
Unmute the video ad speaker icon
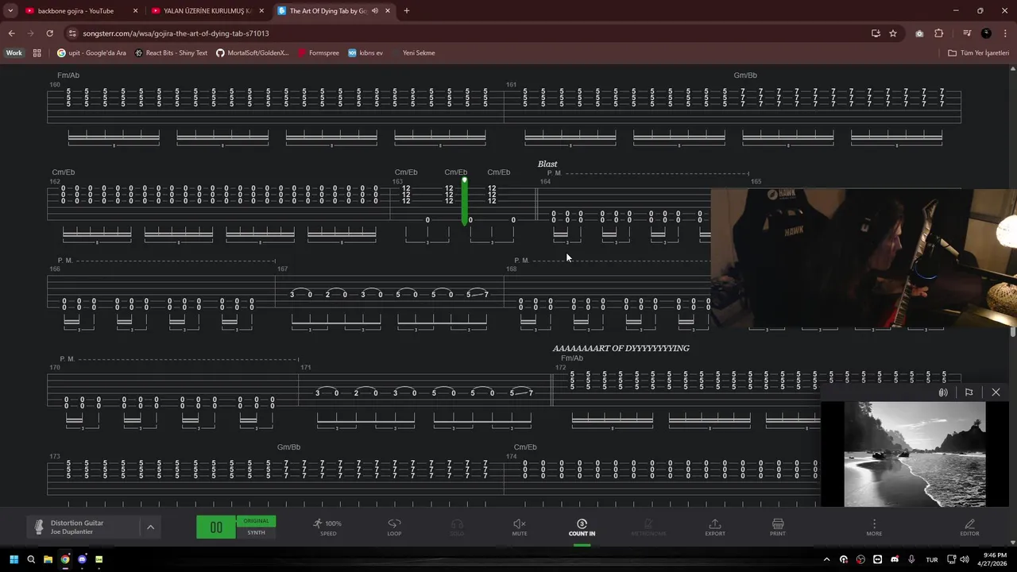tap(943, 392)
